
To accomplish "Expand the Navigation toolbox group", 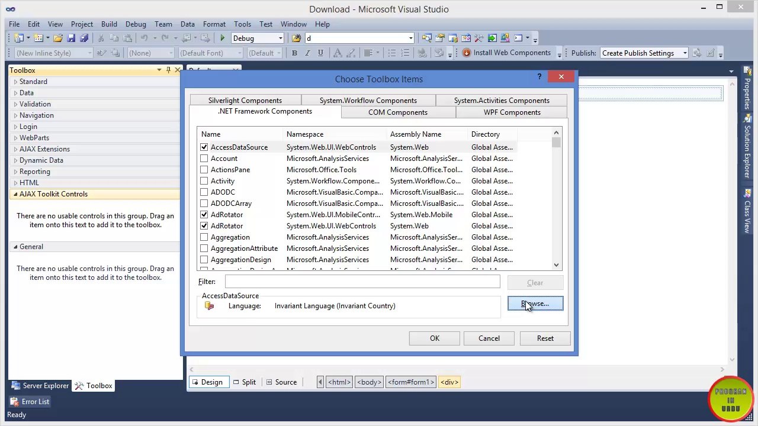I will (x=15, y=115).
